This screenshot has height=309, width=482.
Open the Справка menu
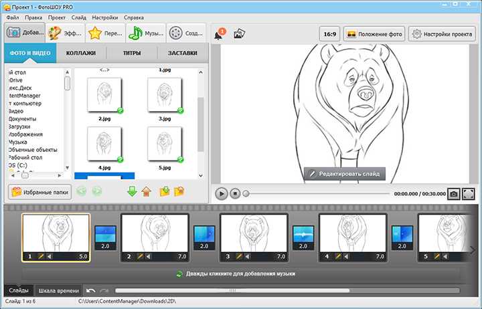coord(134,17)
